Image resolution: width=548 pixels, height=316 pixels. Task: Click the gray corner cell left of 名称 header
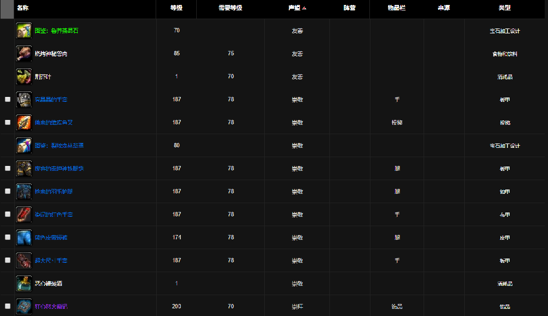(7, 9)
